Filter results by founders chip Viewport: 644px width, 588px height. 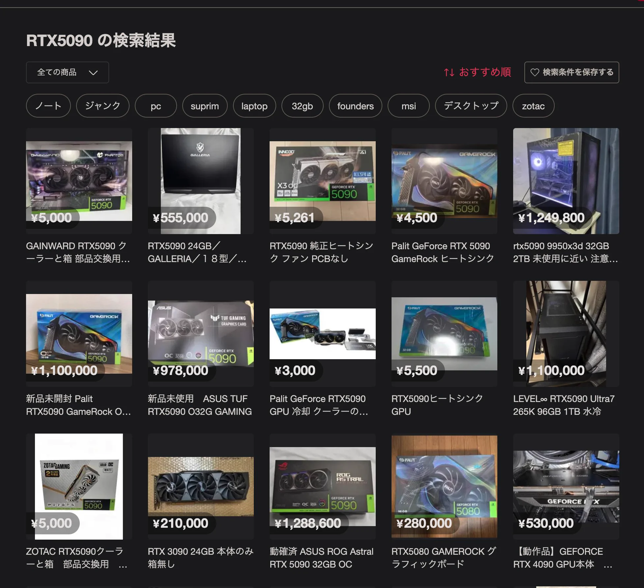(x=356, y=106)
